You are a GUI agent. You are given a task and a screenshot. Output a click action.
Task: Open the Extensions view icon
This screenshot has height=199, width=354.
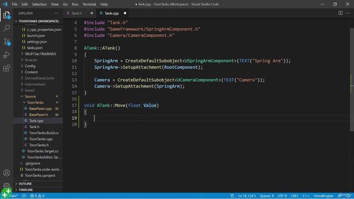tap(7, 68)
